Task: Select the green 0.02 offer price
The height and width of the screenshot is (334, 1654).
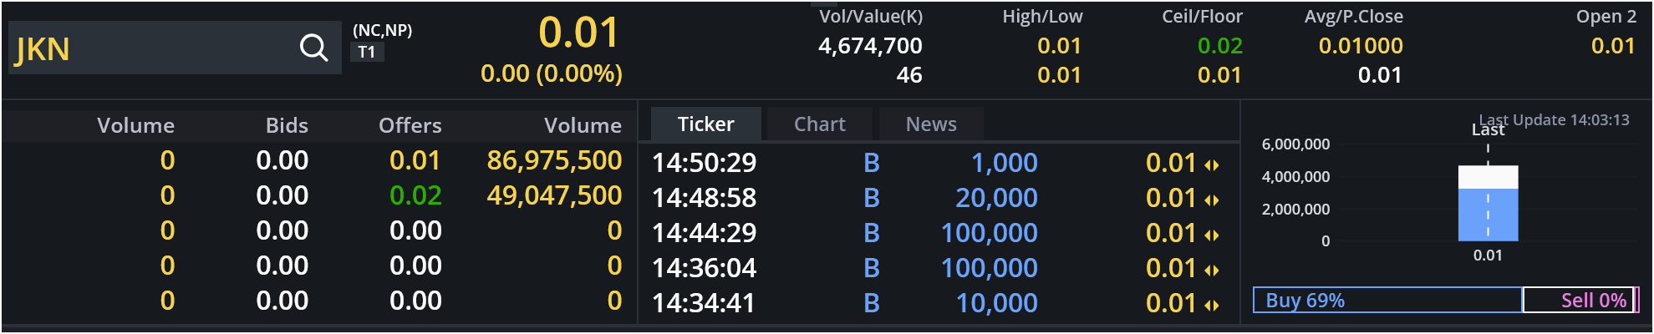Action: coord(415,195)
